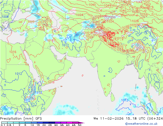This screenshot has width=163, height=126.
Task: Click the red '1020' label over Turkey
Action: [x=31, y=22]
